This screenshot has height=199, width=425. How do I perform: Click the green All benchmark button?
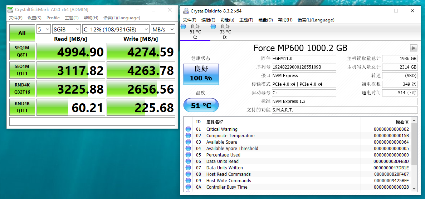coord(22,33)
